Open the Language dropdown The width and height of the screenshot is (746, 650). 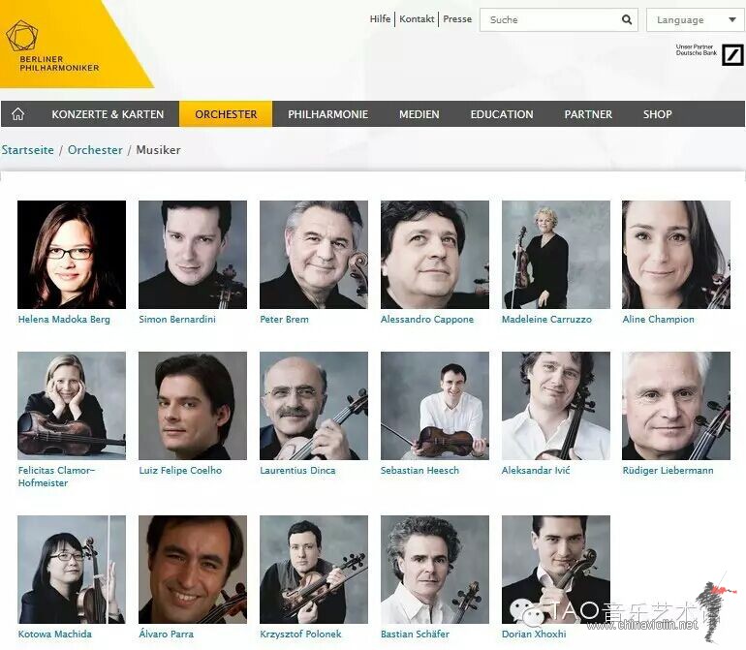click(x=695, y=20)
